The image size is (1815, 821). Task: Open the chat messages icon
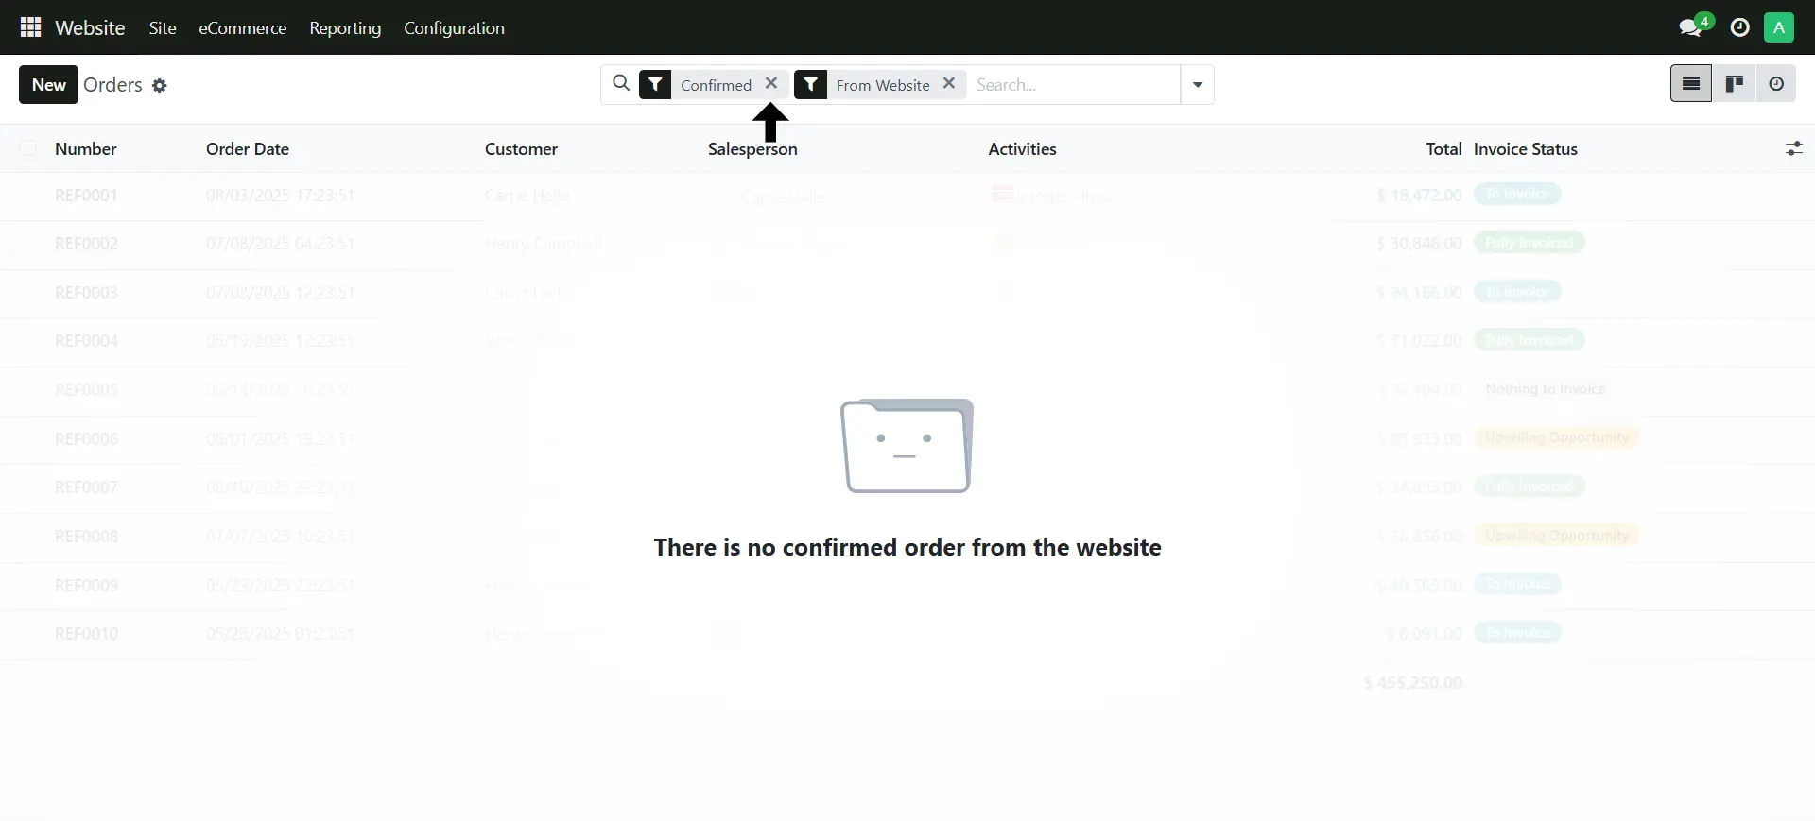pyautogui.click(x=1689, y=28)
